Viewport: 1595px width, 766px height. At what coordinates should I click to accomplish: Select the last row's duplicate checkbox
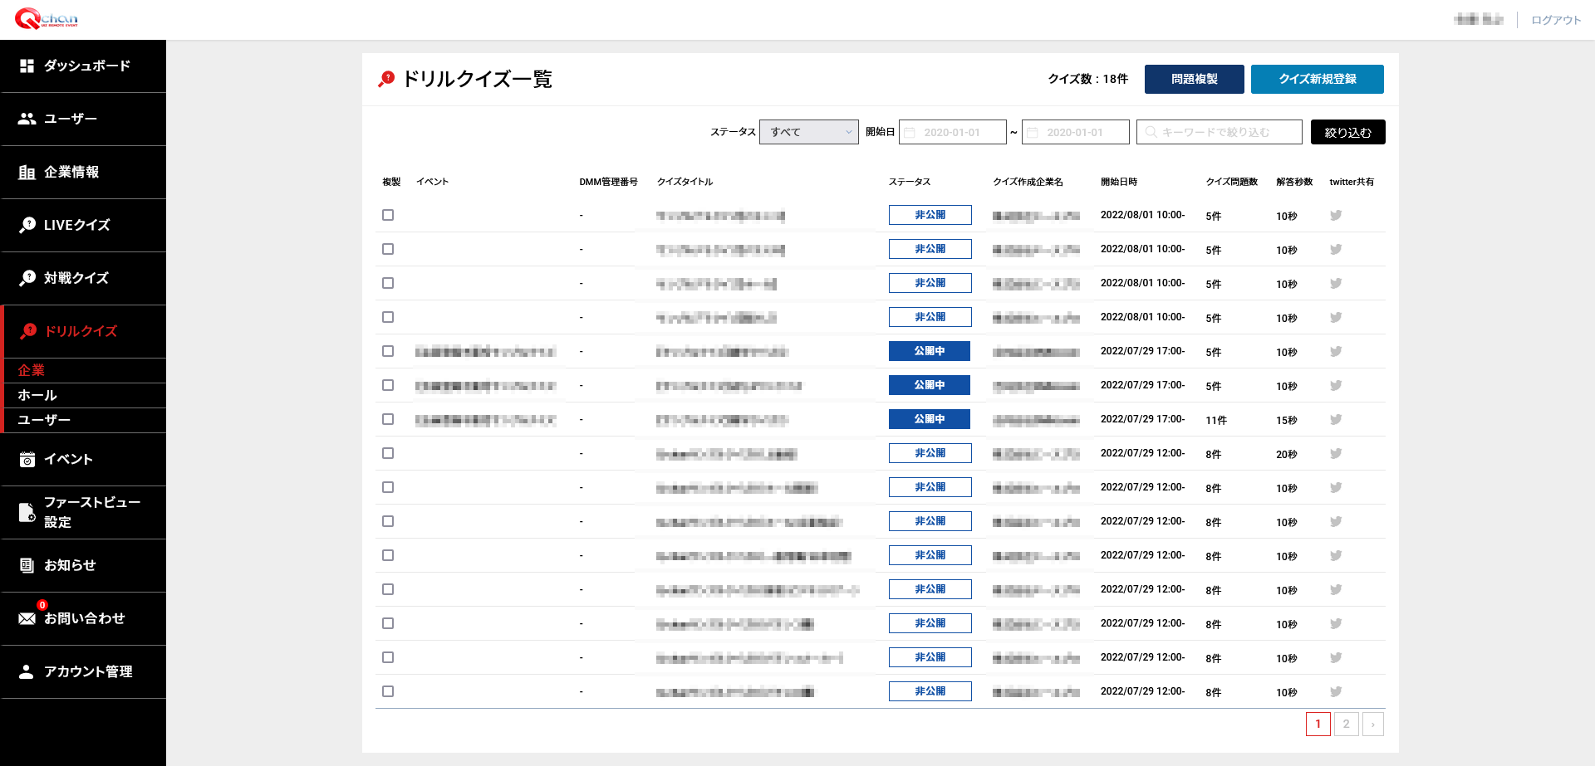click(x=388, y=691)
